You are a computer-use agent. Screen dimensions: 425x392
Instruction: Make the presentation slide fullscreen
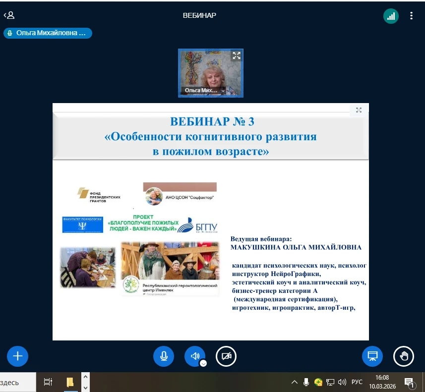click(x=359, y=110)
